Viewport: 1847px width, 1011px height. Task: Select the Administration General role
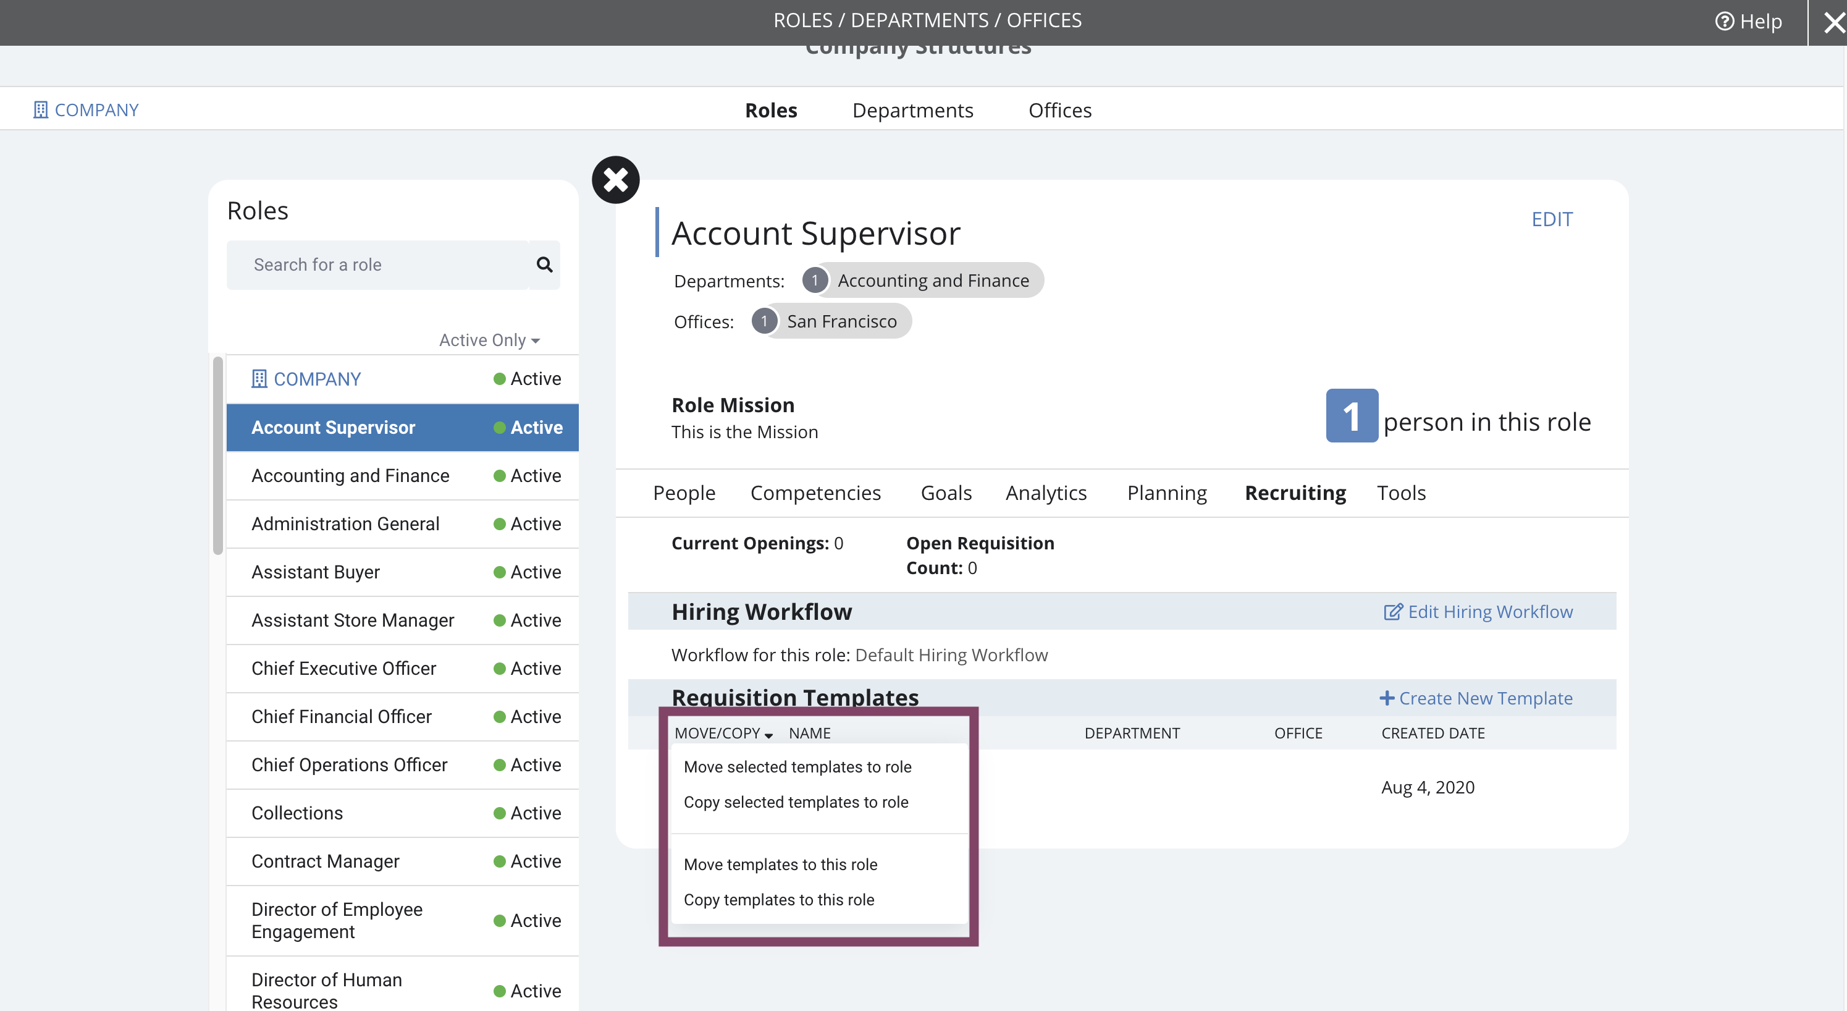402,524
